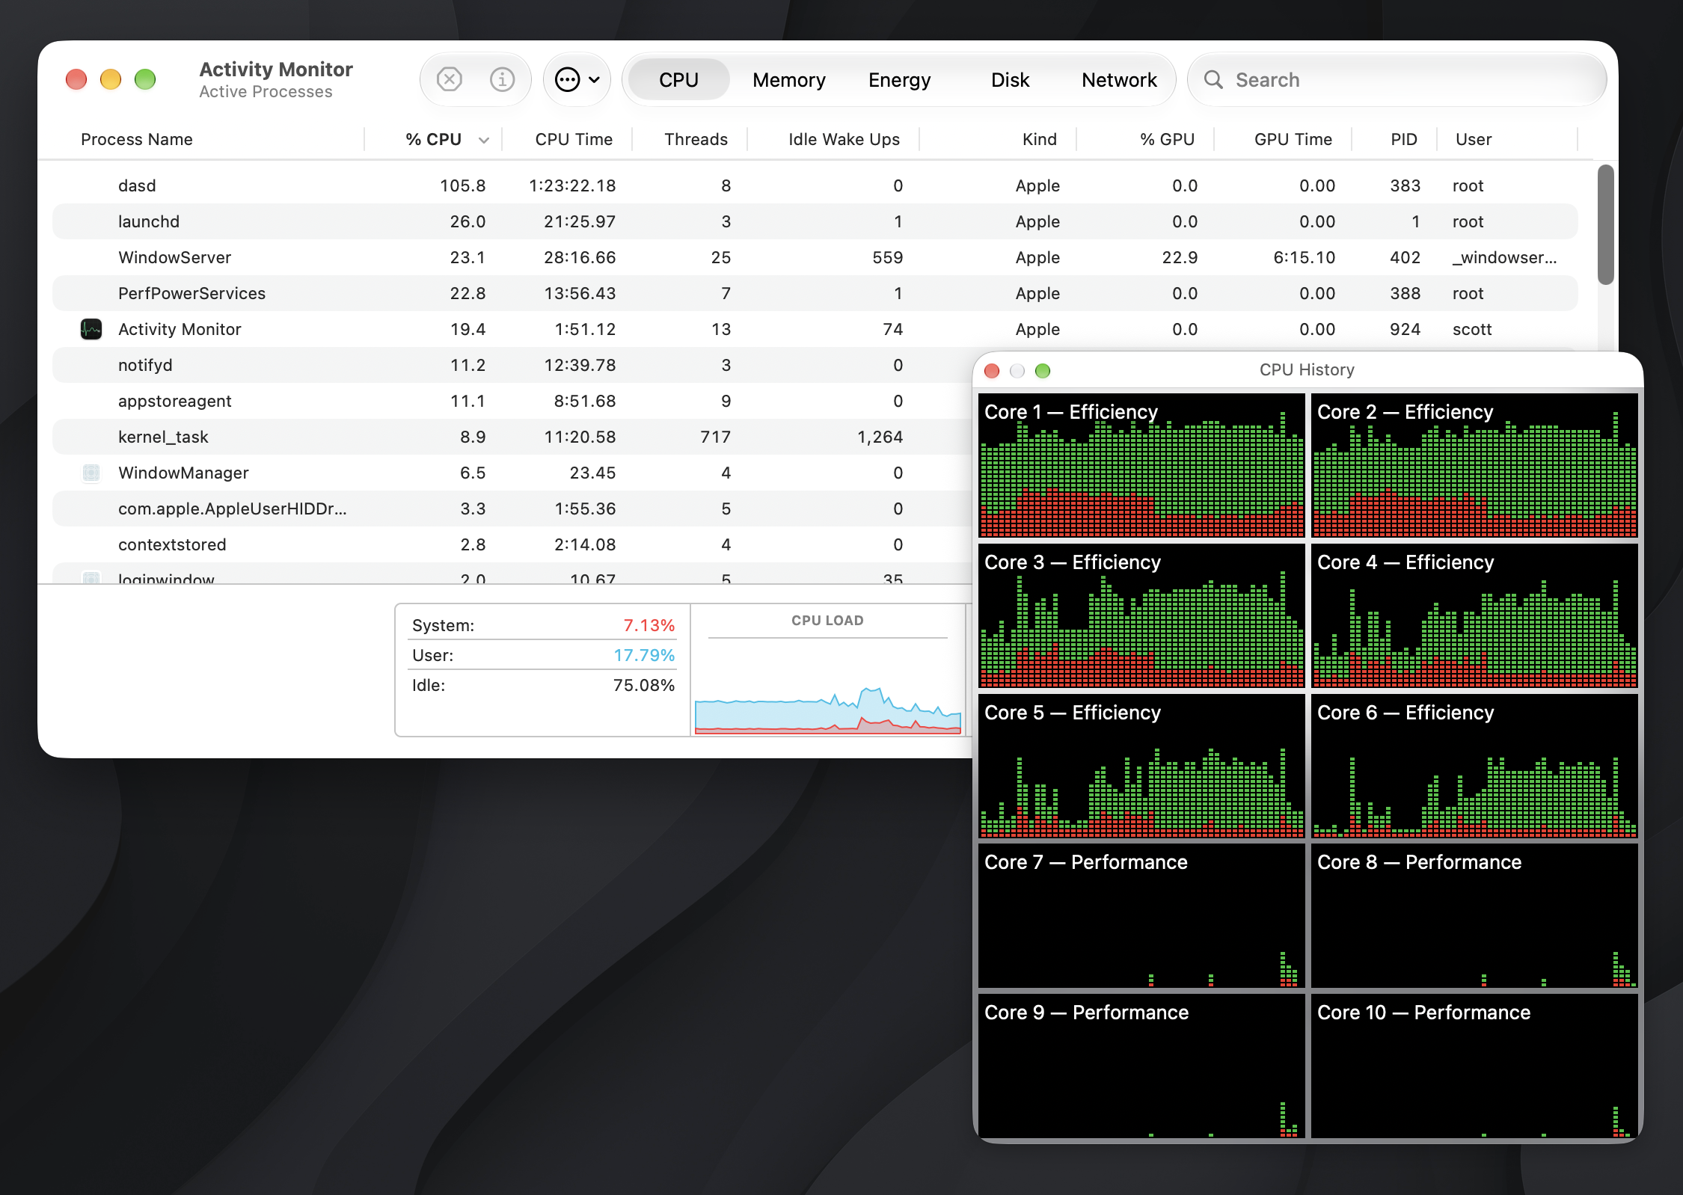Switch to the Memory tab
Viewport: 1683px width, 1195px height.
click(x=789, y=79)
